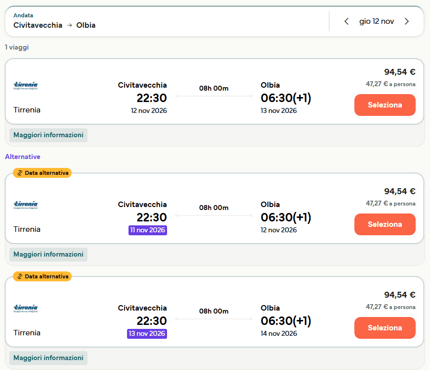Click arrival date 14 nov 2026

tap(279, 333)
